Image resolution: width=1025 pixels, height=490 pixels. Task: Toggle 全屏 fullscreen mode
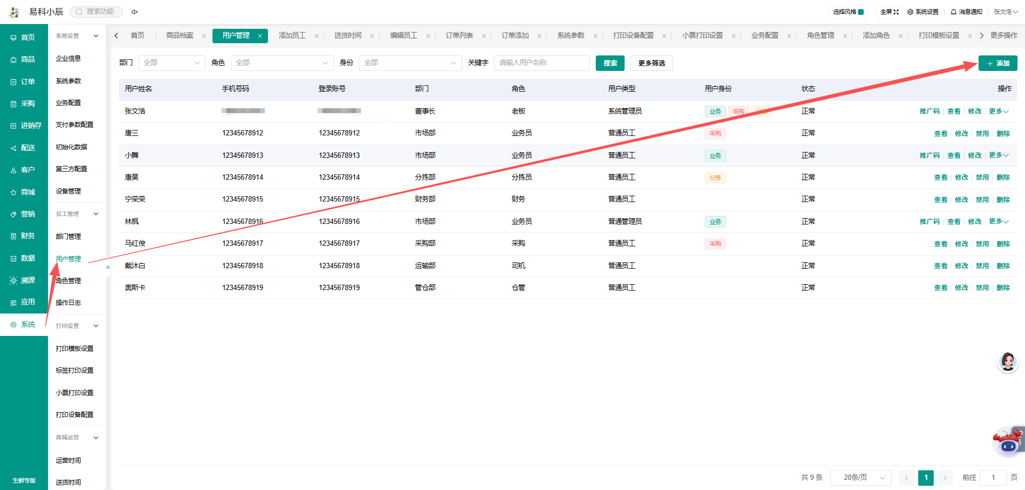(889, 12)
